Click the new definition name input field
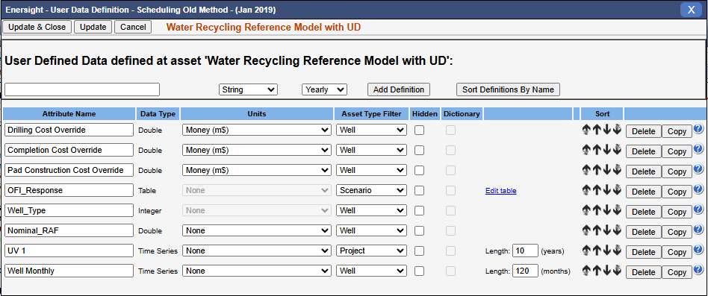This screenshot has height=296, width=708. tap(82, 89)
